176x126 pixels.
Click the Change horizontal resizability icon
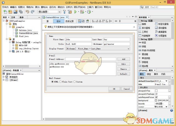[116, 21]
